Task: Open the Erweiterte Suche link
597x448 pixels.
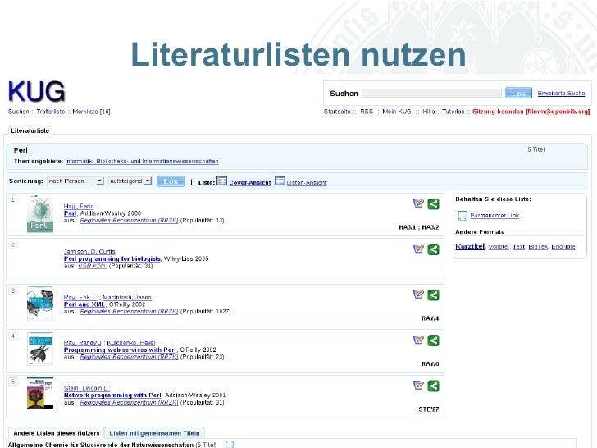Action: (561, 93)
